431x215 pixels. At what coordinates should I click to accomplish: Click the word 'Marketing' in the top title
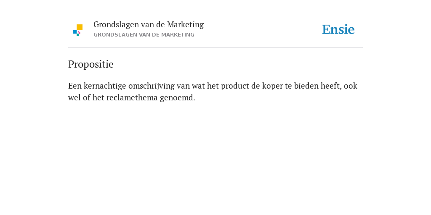(x=185, y=25)
